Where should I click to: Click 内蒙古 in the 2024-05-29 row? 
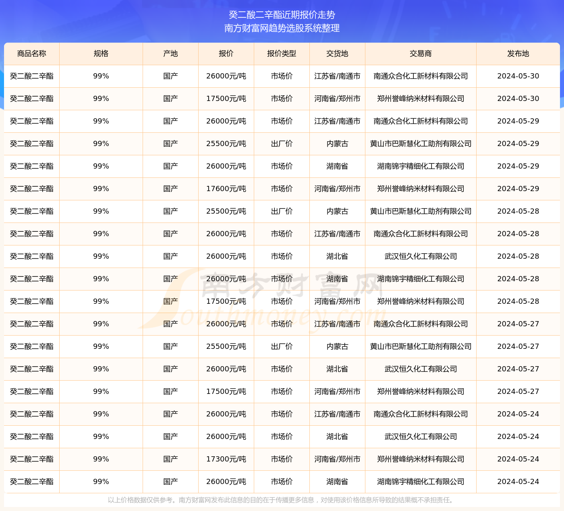click(337, 144)
